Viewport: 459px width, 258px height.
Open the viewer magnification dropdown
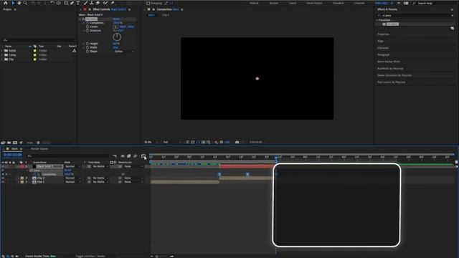click(151, 142)
